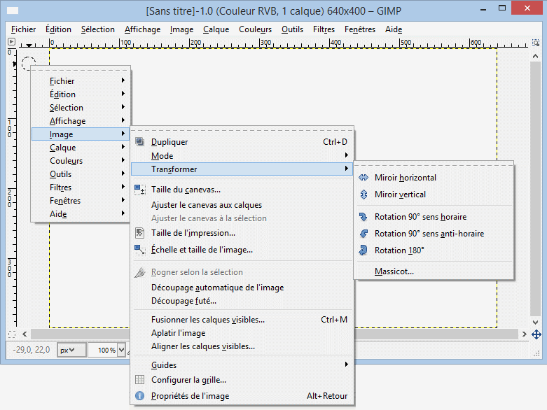
Task: Select Aplatir l'image entry
Action: [242, 333]
